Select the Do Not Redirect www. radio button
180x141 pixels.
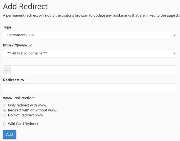(5, 116)
